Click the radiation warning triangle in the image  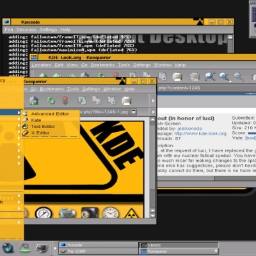[x=131, y=213]
